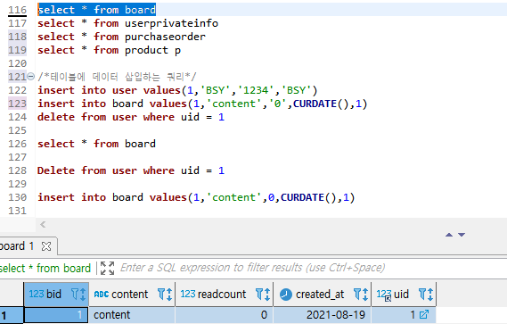Click the 'select * from purchaseorder' line

[121, 37]
